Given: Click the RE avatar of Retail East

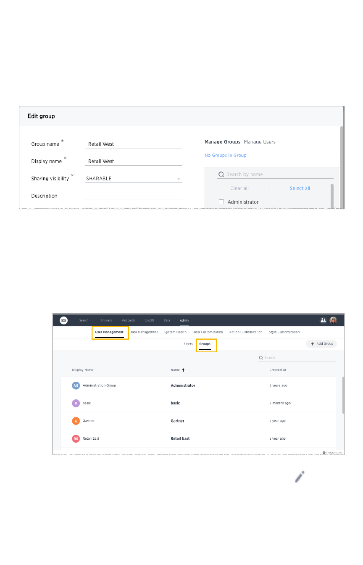Looking at the screenshot, I should (76, 438).
